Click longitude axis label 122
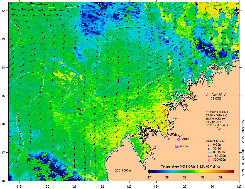The width and height of the screenshot is (245, 189). coord(102,186)
